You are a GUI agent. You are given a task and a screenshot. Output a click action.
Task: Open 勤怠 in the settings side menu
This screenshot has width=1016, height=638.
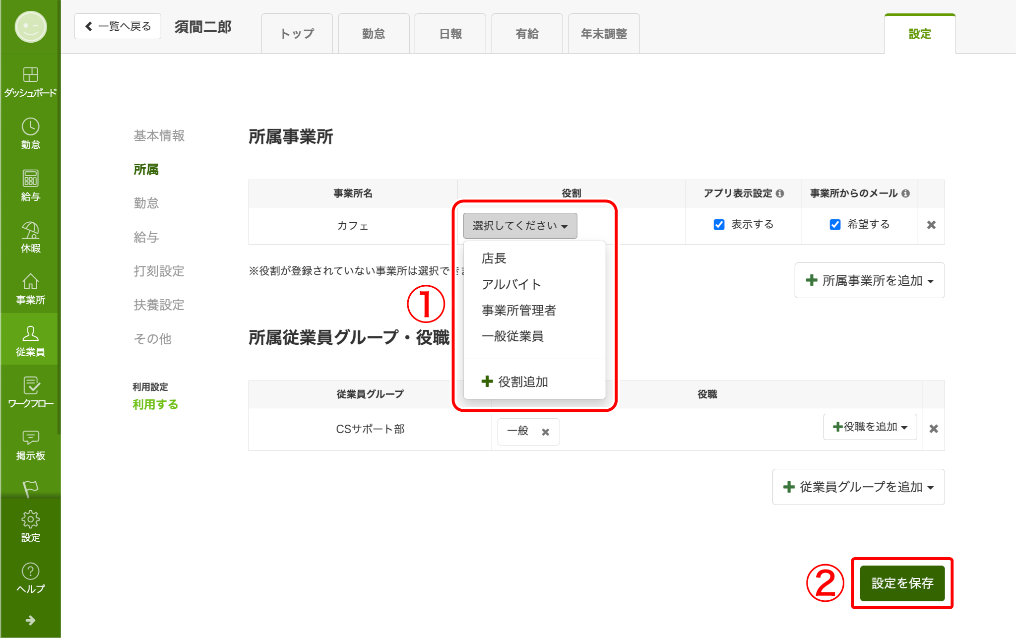(x=146, y=203)
